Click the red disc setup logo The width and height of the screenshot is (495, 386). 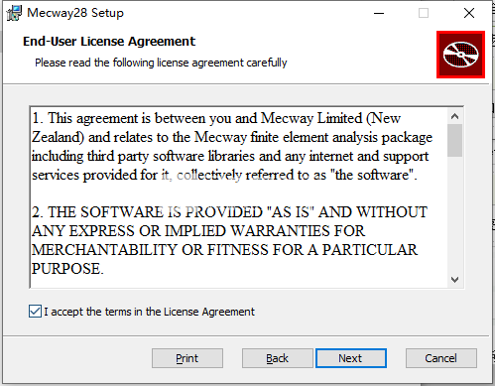click(460, 55)
